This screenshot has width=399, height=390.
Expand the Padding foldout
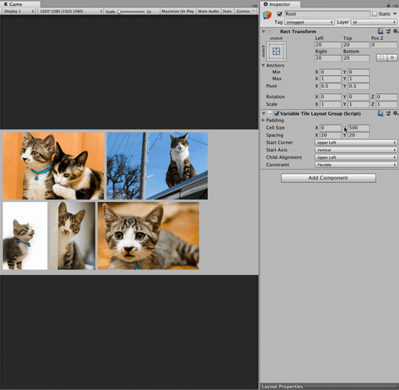264,120
